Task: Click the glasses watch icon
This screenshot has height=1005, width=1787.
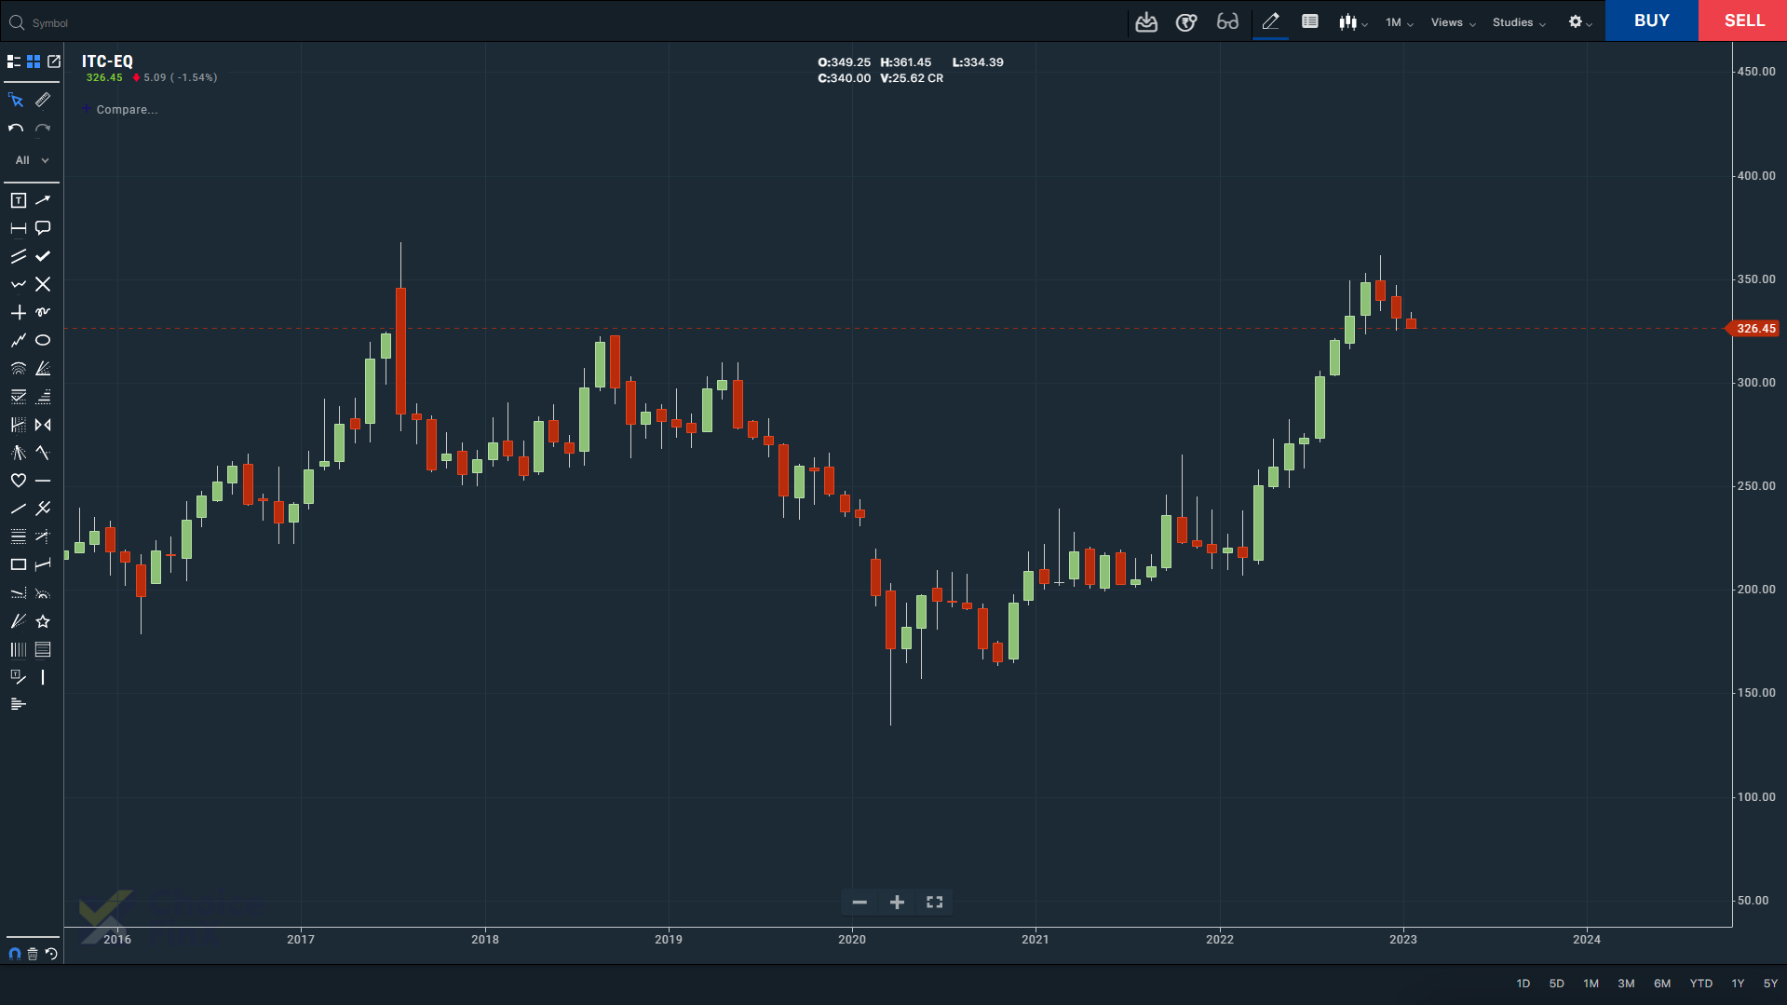Action: pyautogui.click(x=1227, y=21)
